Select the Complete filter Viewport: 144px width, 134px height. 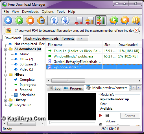(27, 80)
